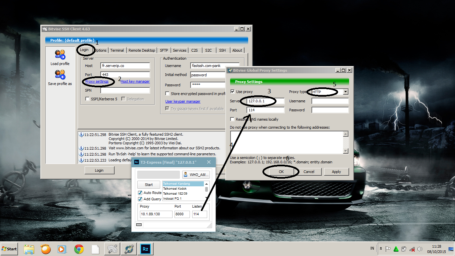
Task: Open the Remote Desktop tab
Action: 142,50
